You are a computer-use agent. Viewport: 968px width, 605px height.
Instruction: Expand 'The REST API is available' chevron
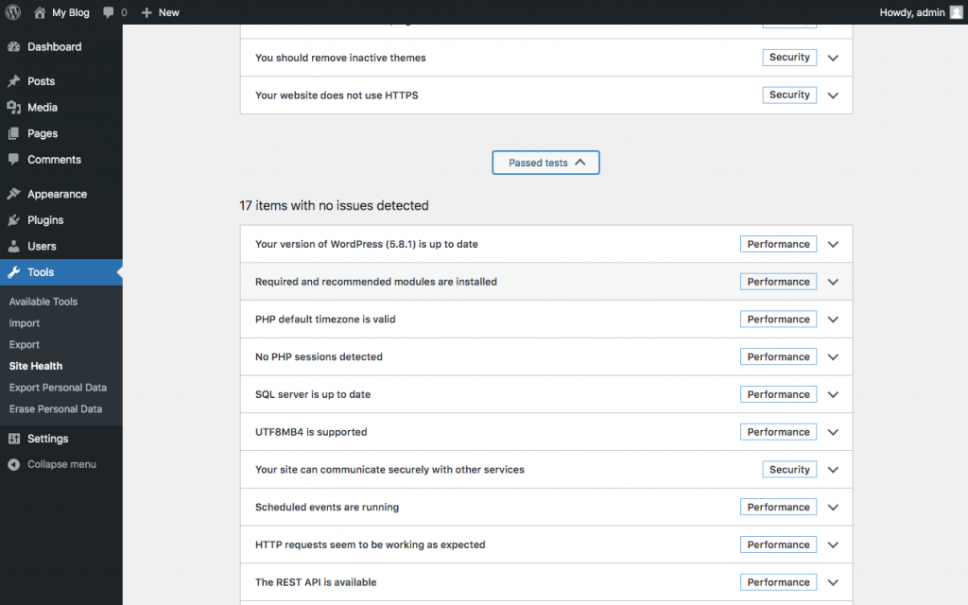(x=833, y=582)
